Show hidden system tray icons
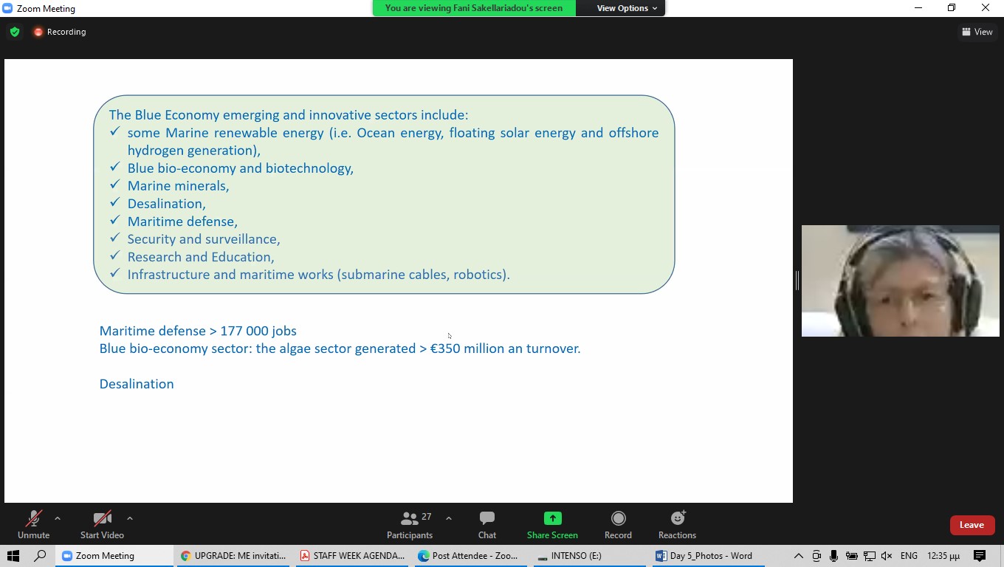This screenshot has width=1004, height=567. (798, 556)
